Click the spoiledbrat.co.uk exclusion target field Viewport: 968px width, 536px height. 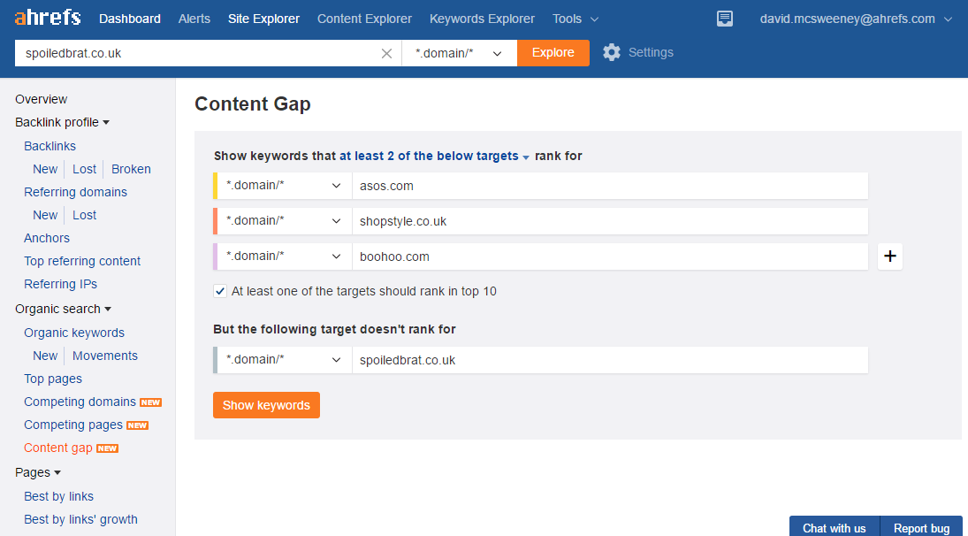pyautogui.click(x=610, y=359)
